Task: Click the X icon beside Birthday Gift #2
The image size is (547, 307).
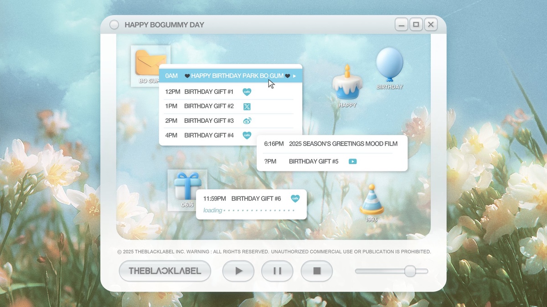Action: [x=247, y=106]
